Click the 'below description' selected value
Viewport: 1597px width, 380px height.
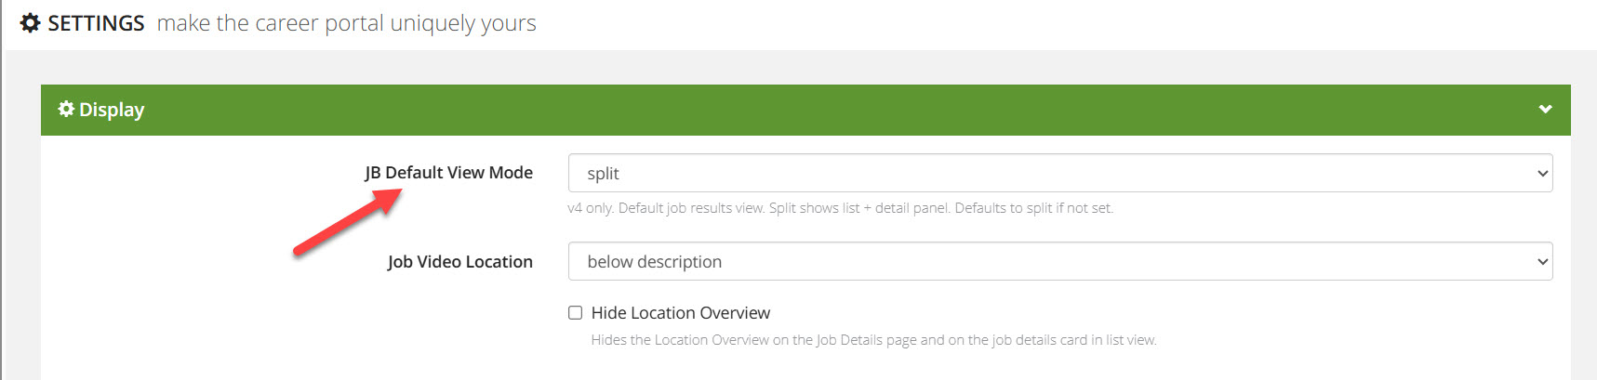(x=654, y=262)
